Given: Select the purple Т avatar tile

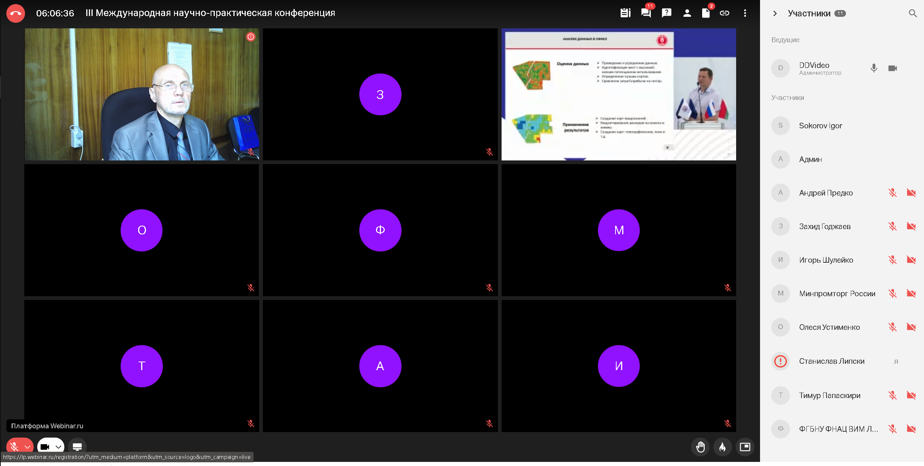Looking at the screenshot, I should coord(142,366).
